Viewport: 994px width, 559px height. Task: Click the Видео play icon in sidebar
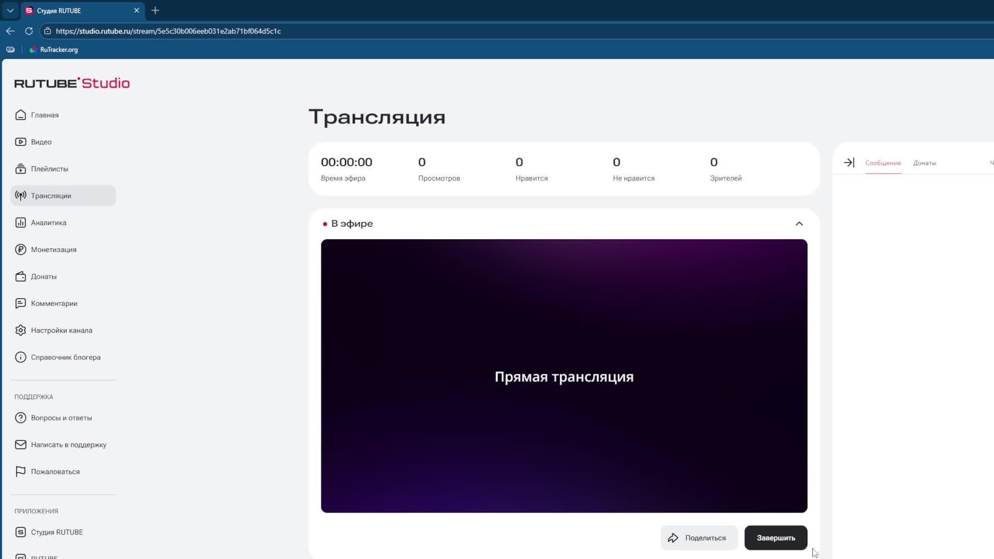(21, 142)
